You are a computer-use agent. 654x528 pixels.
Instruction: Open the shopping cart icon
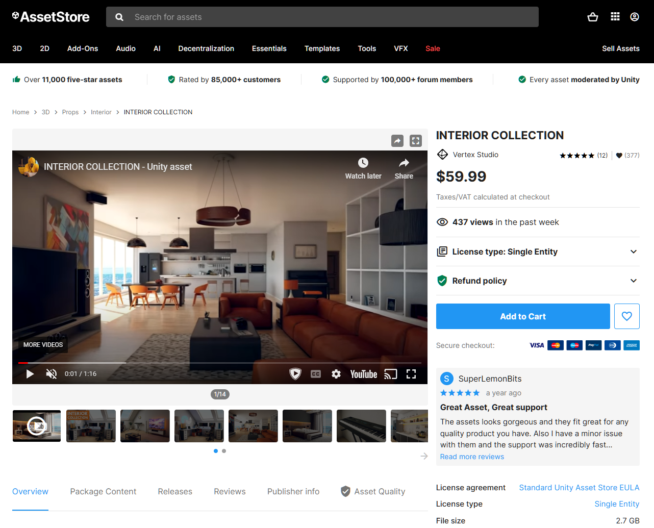[x=592, y=17]
